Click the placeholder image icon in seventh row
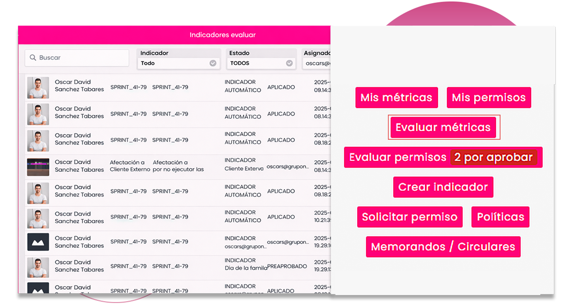Viewport: 571px width, 307px height. click(x=38, y=242)
